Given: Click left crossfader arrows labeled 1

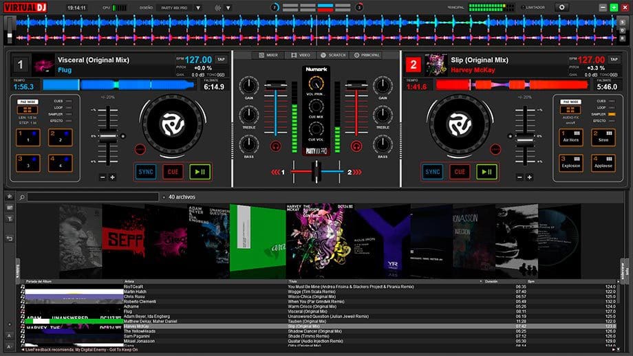Looking at the screenshot, I should coord(278,172).
